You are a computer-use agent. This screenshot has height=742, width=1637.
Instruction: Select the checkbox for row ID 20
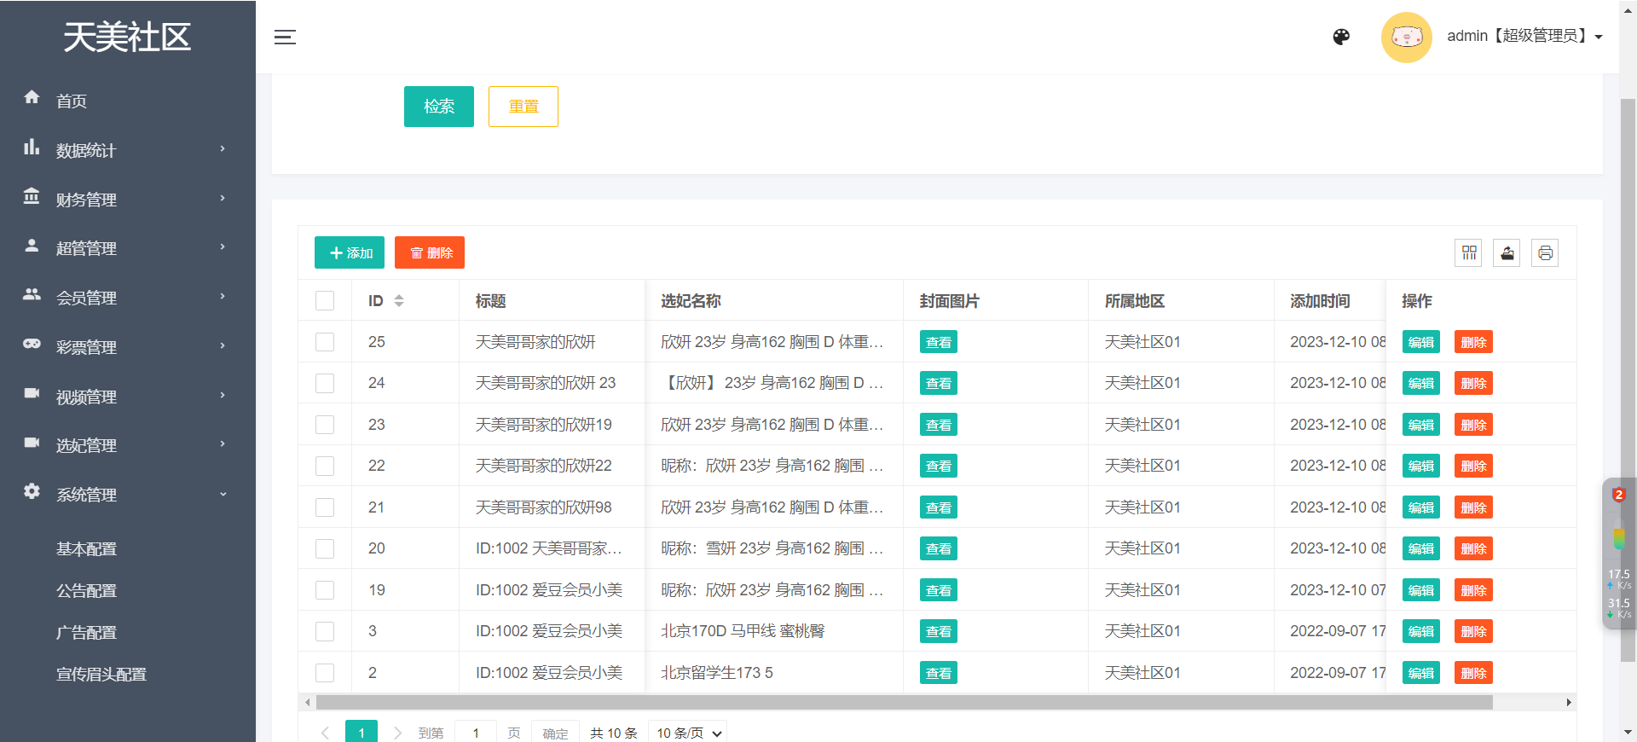coord(325,548)
